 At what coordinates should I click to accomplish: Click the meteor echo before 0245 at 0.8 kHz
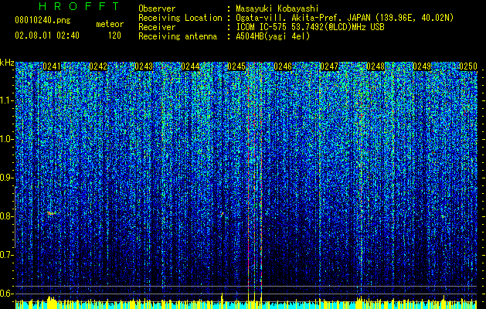(222, 213)
